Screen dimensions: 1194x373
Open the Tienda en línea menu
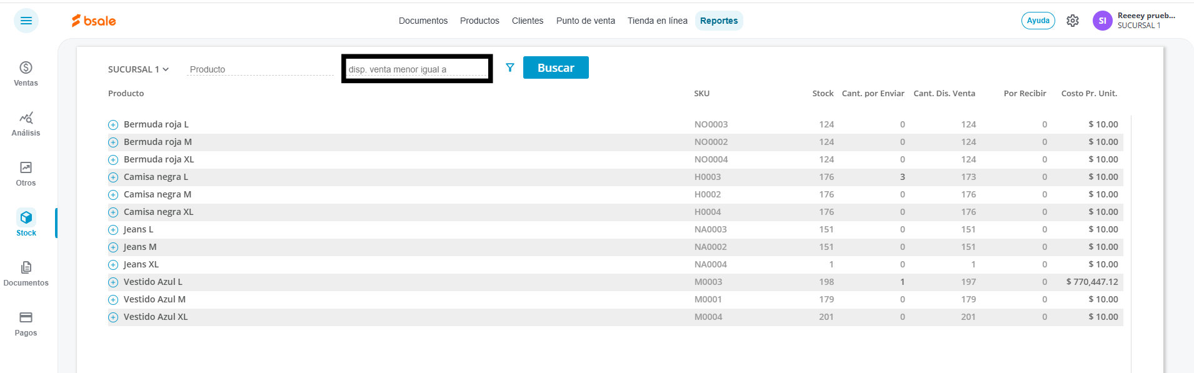click(x=658, y=21)
